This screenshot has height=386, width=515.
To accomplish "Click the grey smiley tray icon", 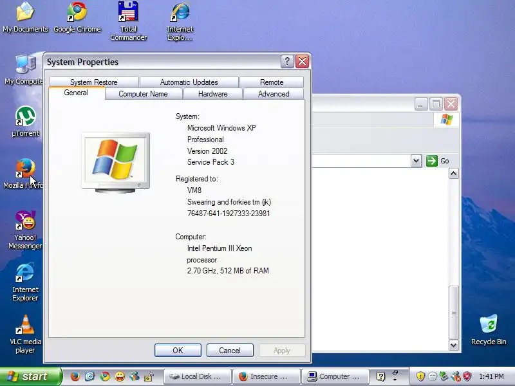I will pyautogui.click(x=433, y=376).
